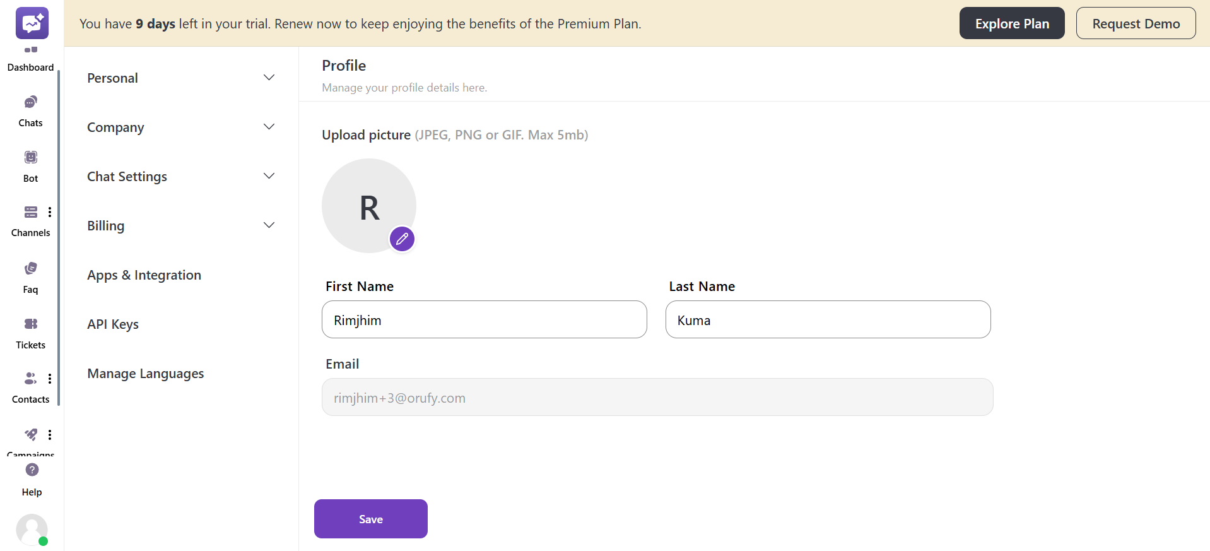Expand the Chat Settings section

click(x=269, y=176)
